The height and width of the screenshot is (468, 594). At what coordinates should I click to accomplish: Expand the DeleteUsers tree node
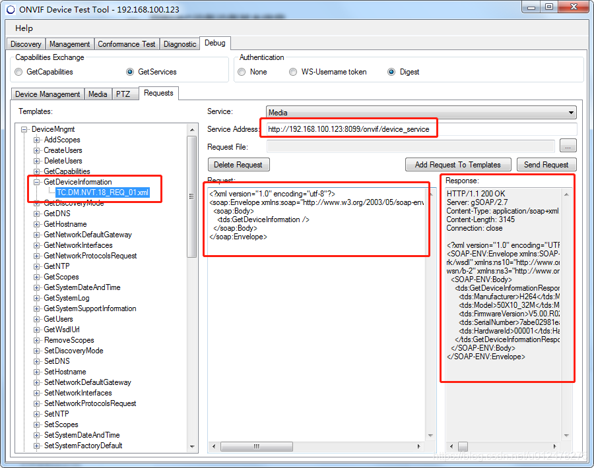click(37, 161)
